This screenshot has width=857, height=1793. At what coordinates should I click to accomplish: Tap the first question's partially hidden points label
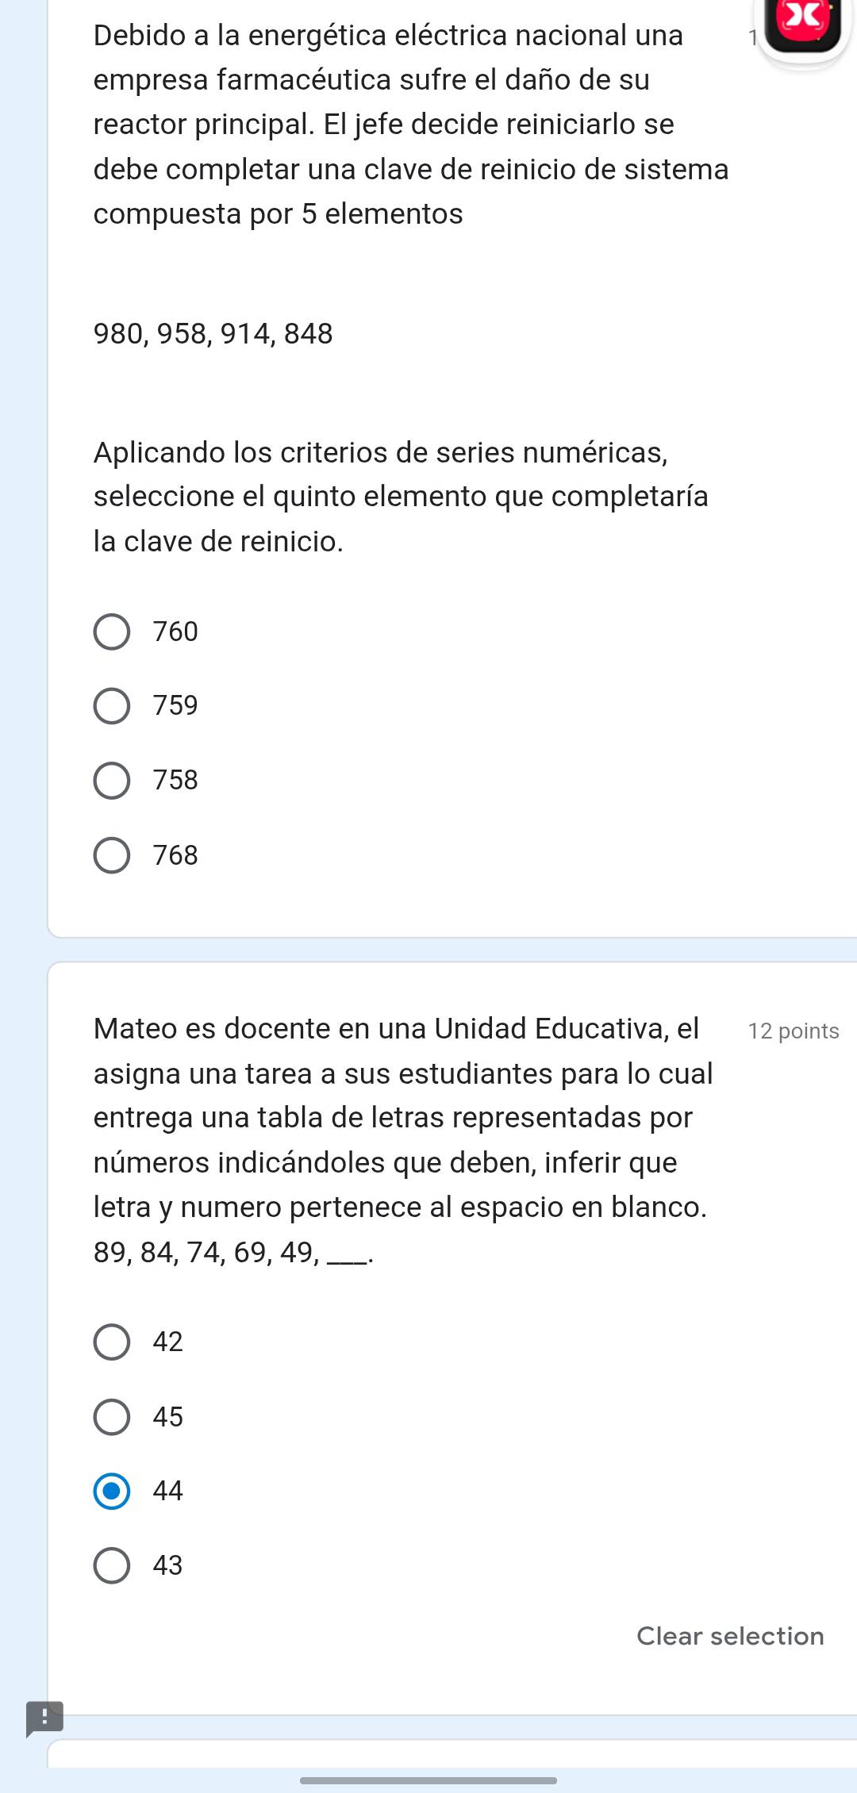(750, 37)
